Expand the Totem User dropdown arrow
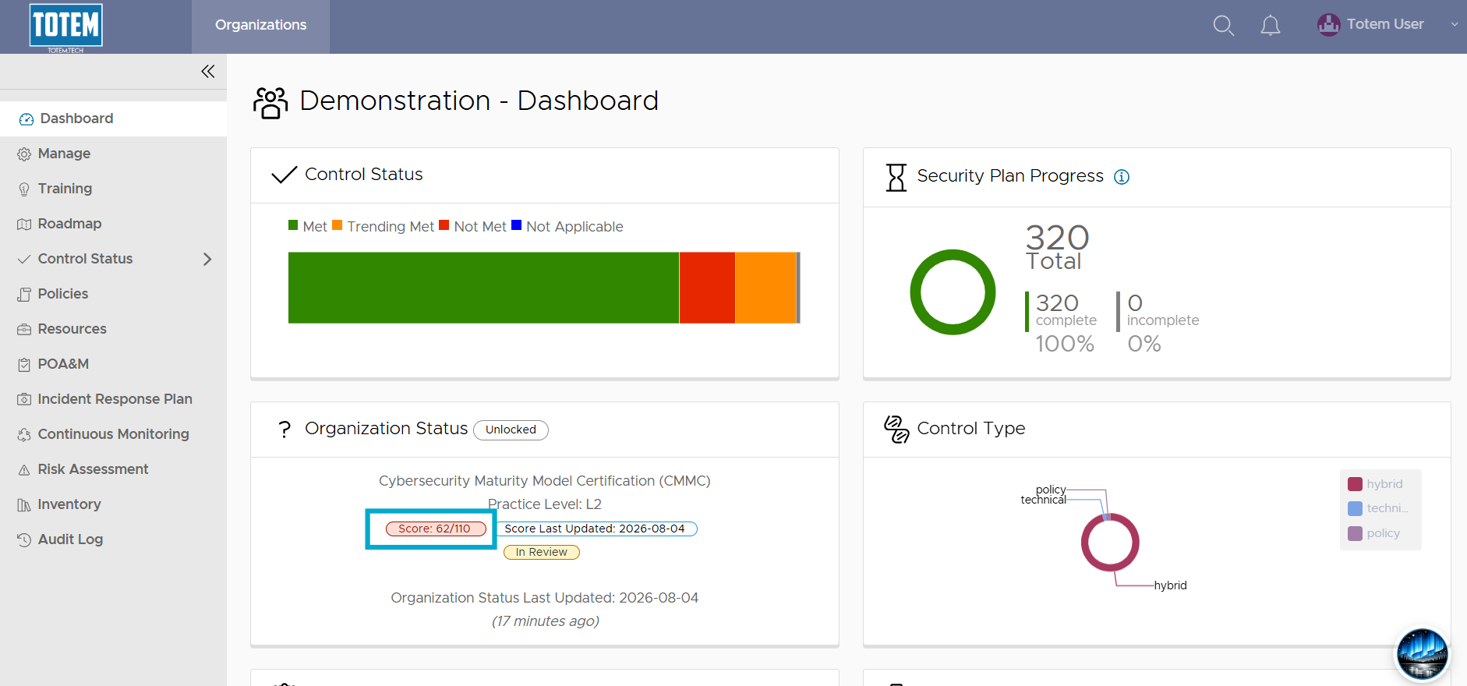The width and height of the screenshot is (1467, 686). click(1455, 24)
